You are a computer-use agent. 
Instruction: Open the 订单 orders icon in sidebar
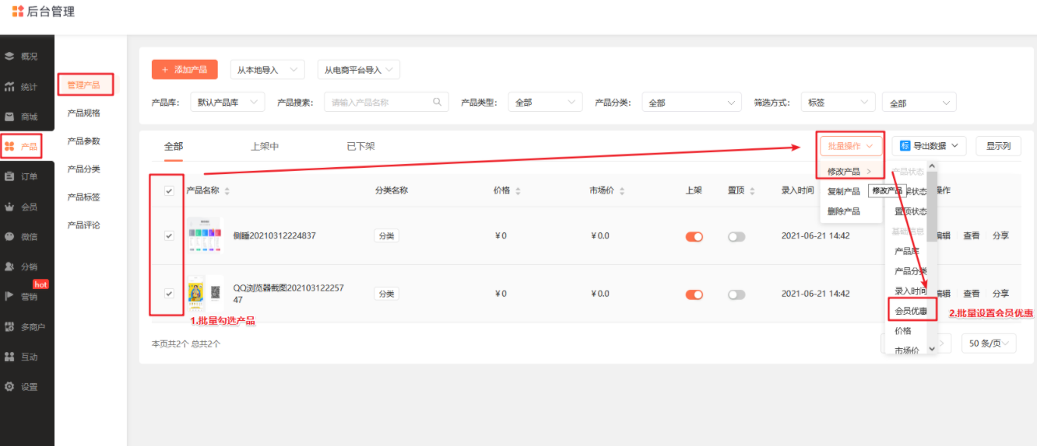click(x=9, y=176)
